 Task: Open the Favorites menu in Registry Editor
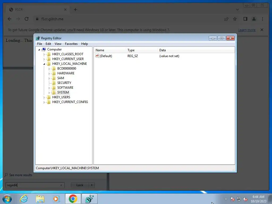pos(71,44)
